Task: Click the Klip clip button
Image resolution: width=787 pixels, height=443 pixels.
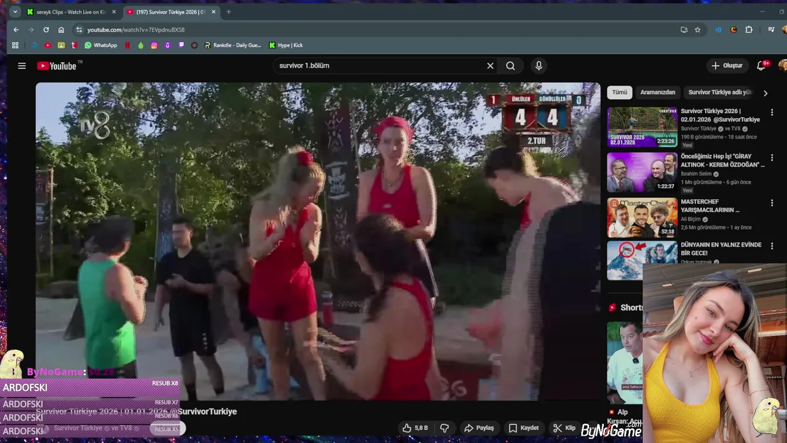Action: [x=564, y=428]
